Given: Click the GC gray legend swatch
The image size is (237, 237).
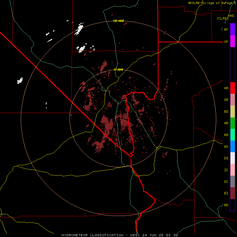Looking at the screenshot, I should click(233, 181).
